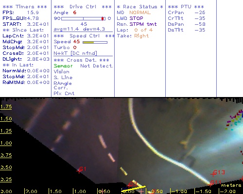Click the G1 red cross marker
Image resolution: width=243 pixels, height=194 pixels.
point(79,171)
